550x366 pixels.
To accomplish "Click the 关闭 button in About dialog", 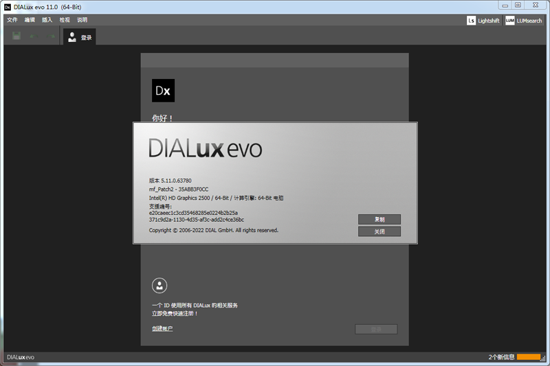I will click(379, 231).
